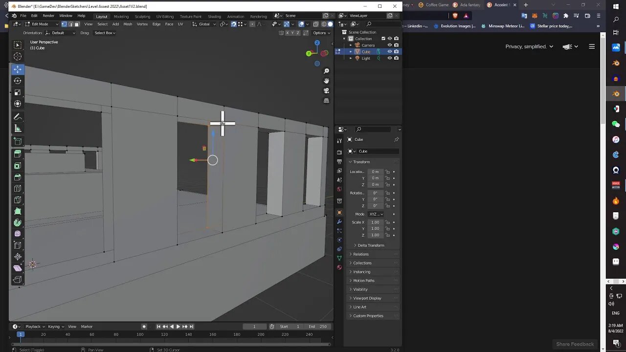Switch to the Modeling workspace tab
Viewport: 626px width, 352px height.
pyautogui.click(x=121, y=16)
